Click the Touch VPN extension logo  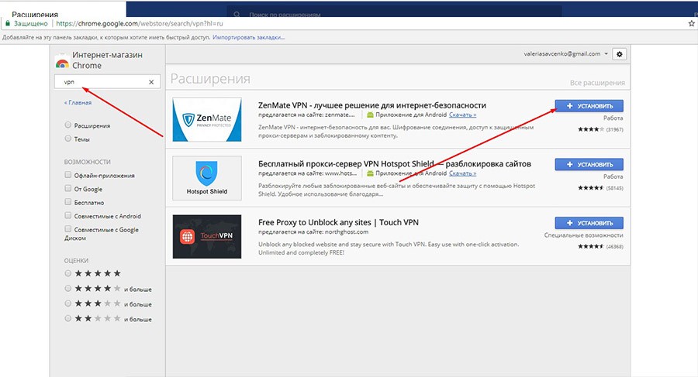pyautogui.click(x=207, y=236)
